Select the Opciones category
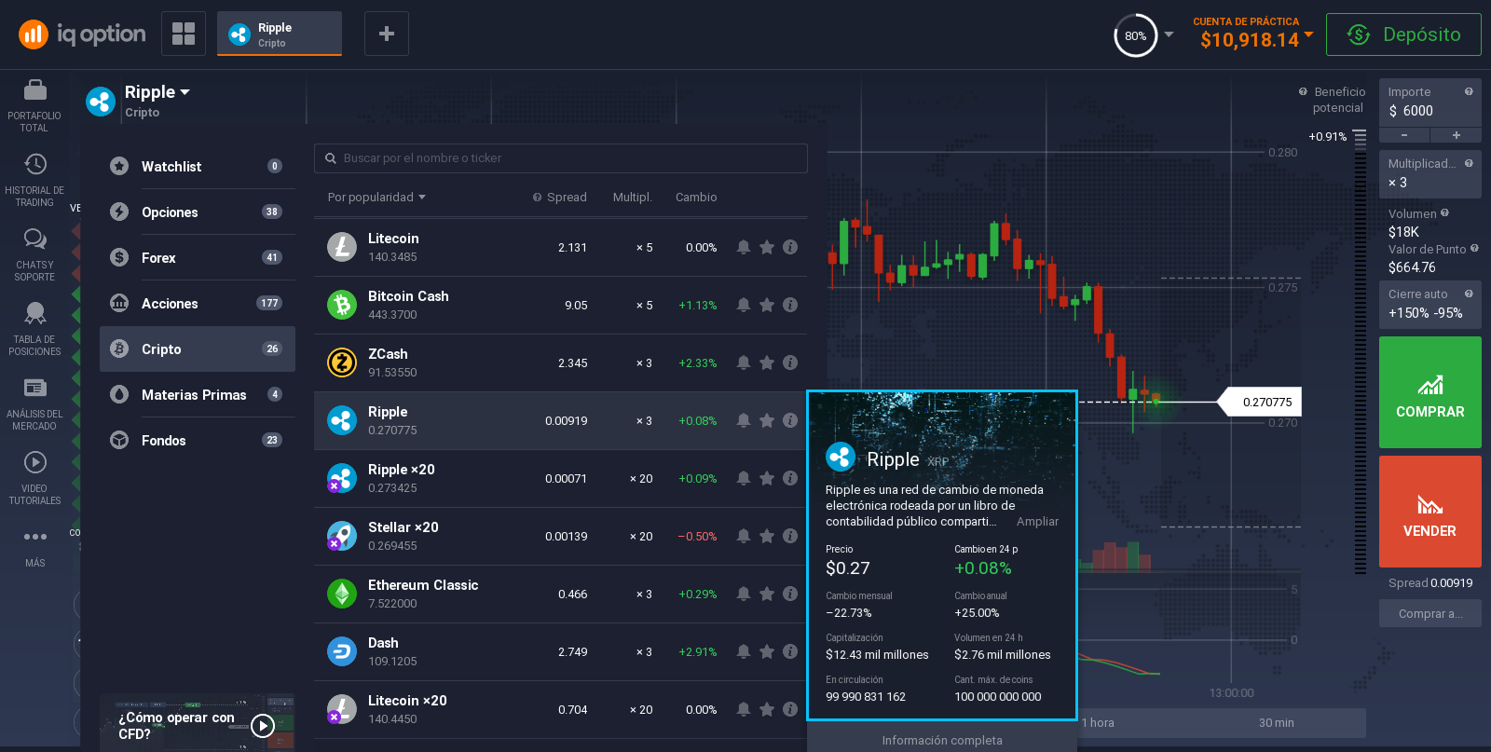1491x752 pixels. click(x=198, y=212)
